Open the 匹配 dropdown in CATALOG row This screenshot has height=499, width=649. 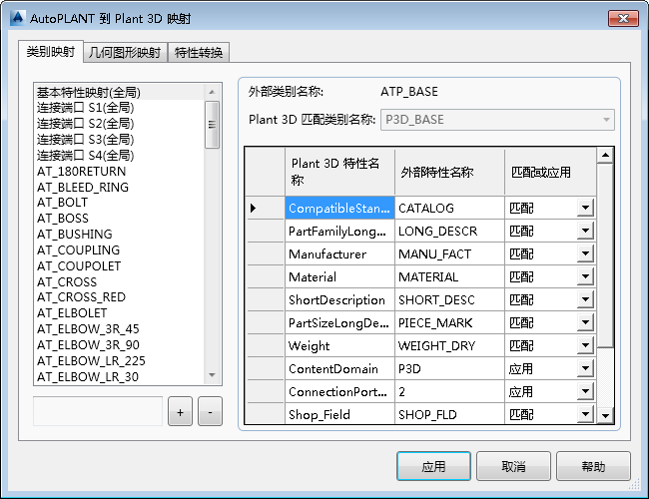[x=585, y=208]
